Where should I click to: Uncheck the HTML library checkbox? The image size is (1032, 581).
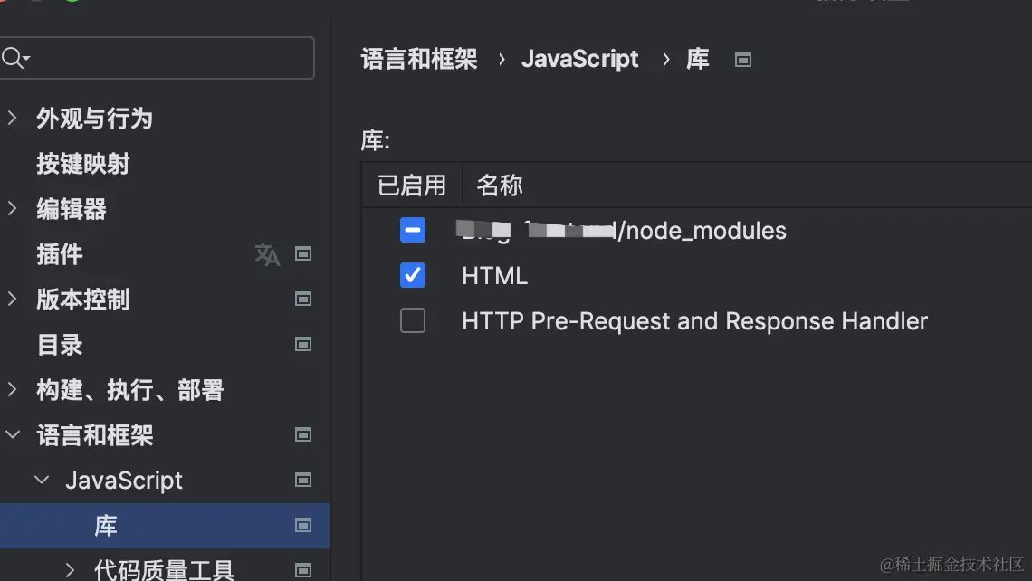coord(413,275)
